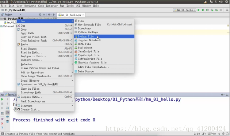Select Data Source in New submenu
Viewport: 230px width, 136px height.
[104, 71]
